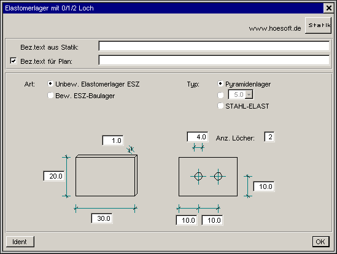337x254 pixels.
Task: Select the Pyramidenlager type option
Action: [x=220, y=83]
